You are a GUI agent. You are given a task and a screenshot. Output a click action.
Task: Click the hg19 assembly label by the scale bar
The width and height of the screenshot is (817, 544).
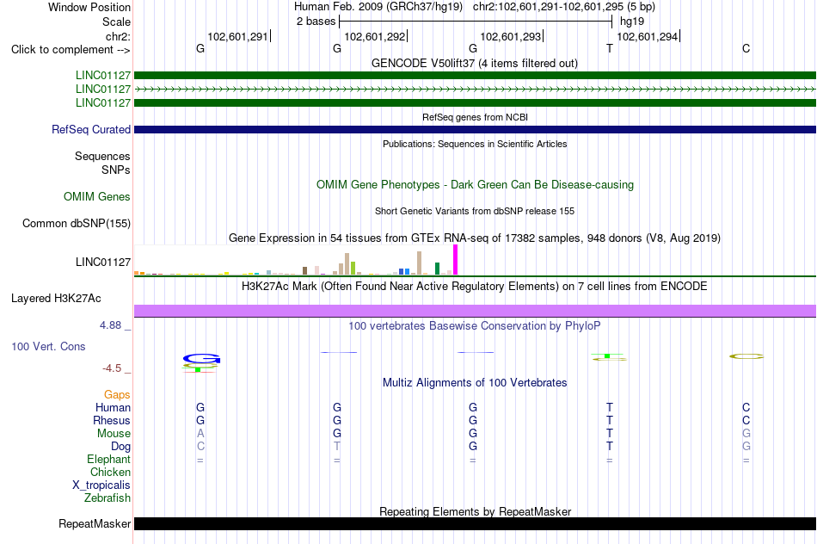pos(632,22)
